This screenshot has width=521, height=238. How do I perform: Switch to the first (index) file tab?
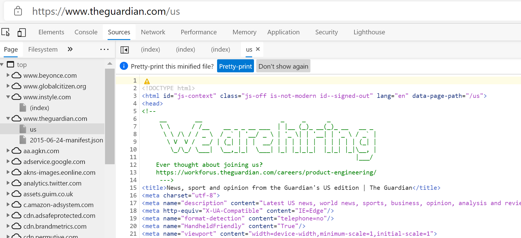(150, 49)
